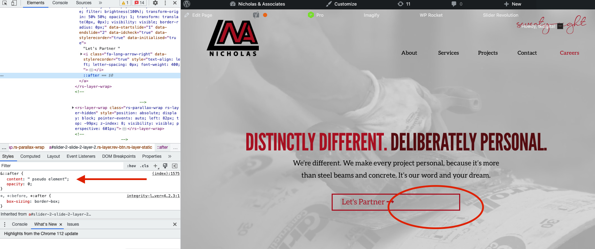This screenshot has width=595, height=249.
Task: Switch to the Console tab
Action: [60, 3]
